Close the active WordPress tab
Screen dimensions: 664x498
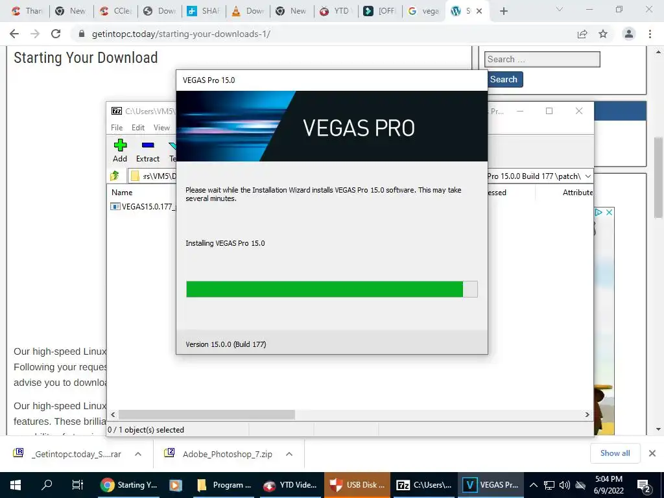pyautogui.click(x=479, y=11)
